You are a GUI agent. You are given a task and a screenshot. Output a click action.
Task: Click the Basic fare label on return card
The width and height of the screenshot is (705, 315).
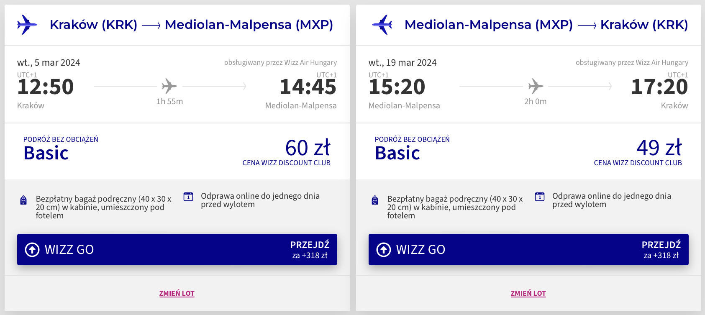(x=397, y=153)
